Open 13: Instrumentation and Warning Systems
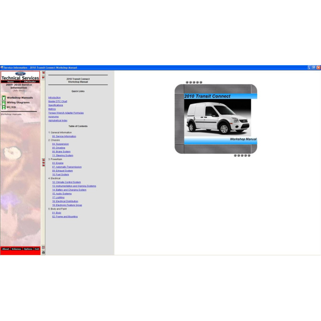The image size is (321, 321). [74, 186]
